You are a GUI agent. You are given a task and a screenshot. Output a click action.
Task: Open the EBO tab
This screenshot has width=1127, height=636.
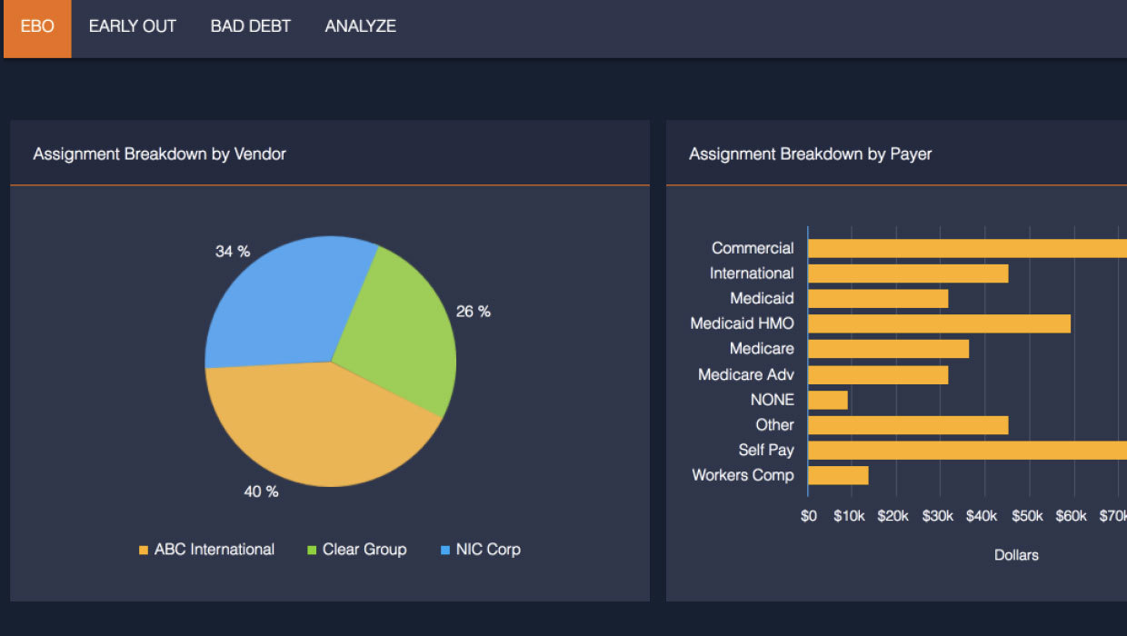(x=37, y=27)
